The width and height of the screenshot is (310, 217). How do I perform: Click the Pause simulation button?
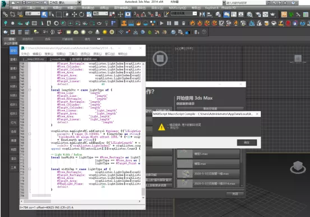pyautogui.click(x=169, y=23)
